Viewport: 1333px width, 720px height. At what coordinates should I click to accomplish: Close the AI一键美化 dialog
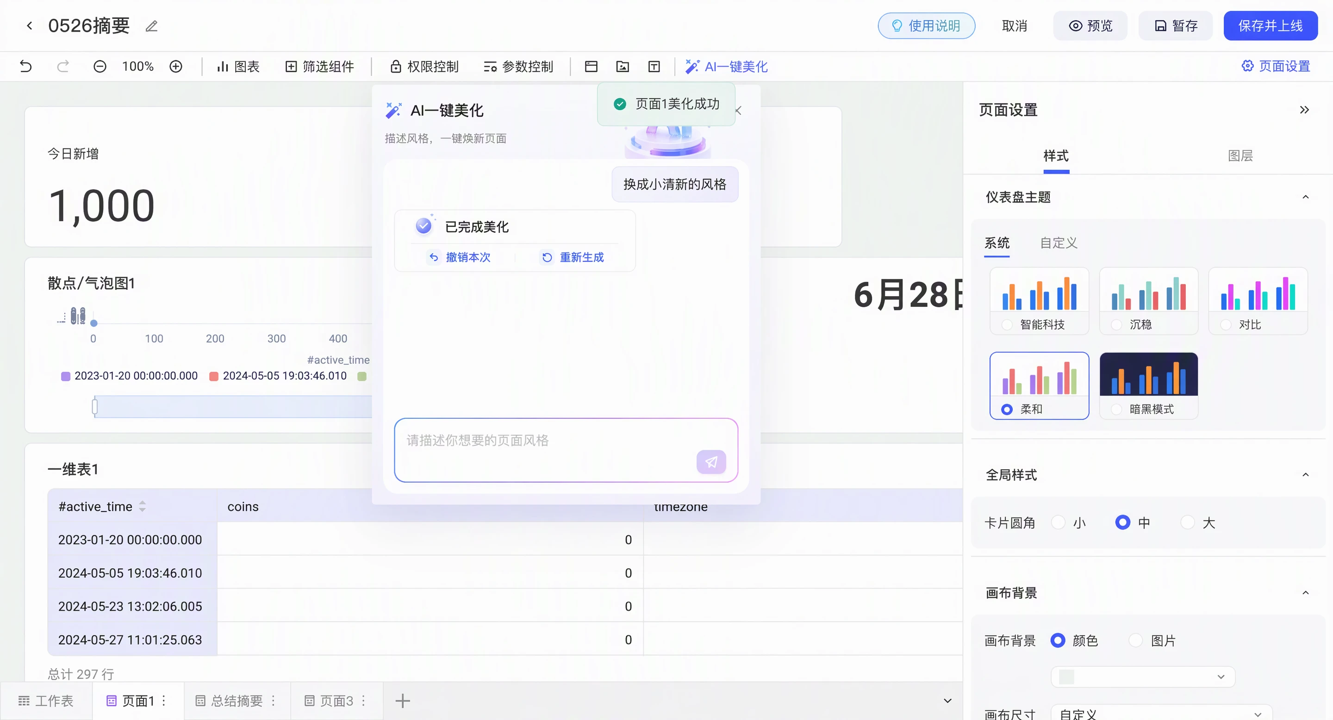pos(738,110)
